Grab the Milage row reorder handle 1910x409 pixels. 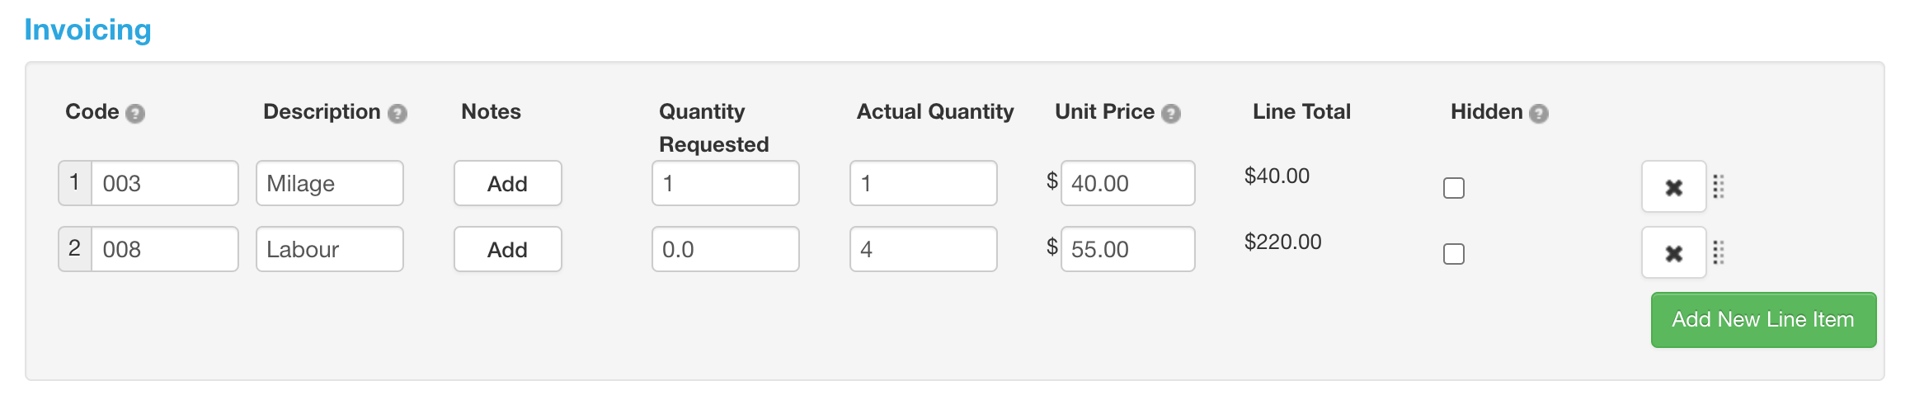click(1719, 186)
